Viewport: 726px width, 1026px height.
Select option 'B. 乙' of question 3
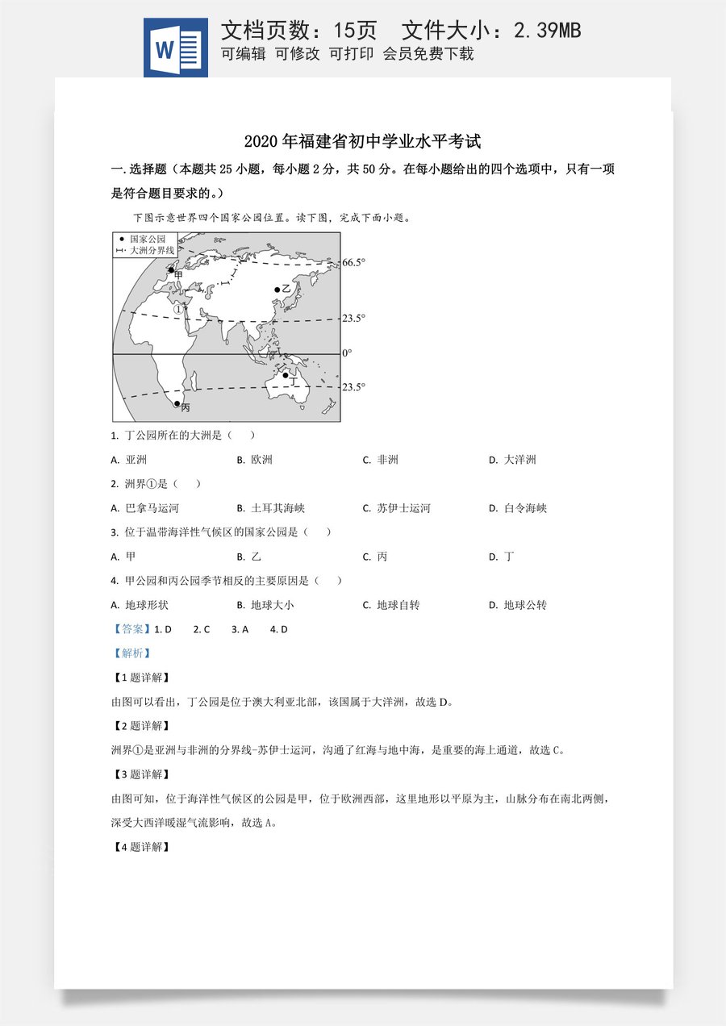(x=249, y=557)
